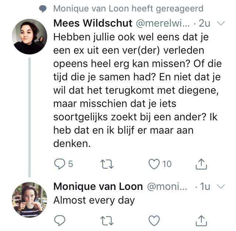Share Mees Wildschut's tweet

point(200,163)
